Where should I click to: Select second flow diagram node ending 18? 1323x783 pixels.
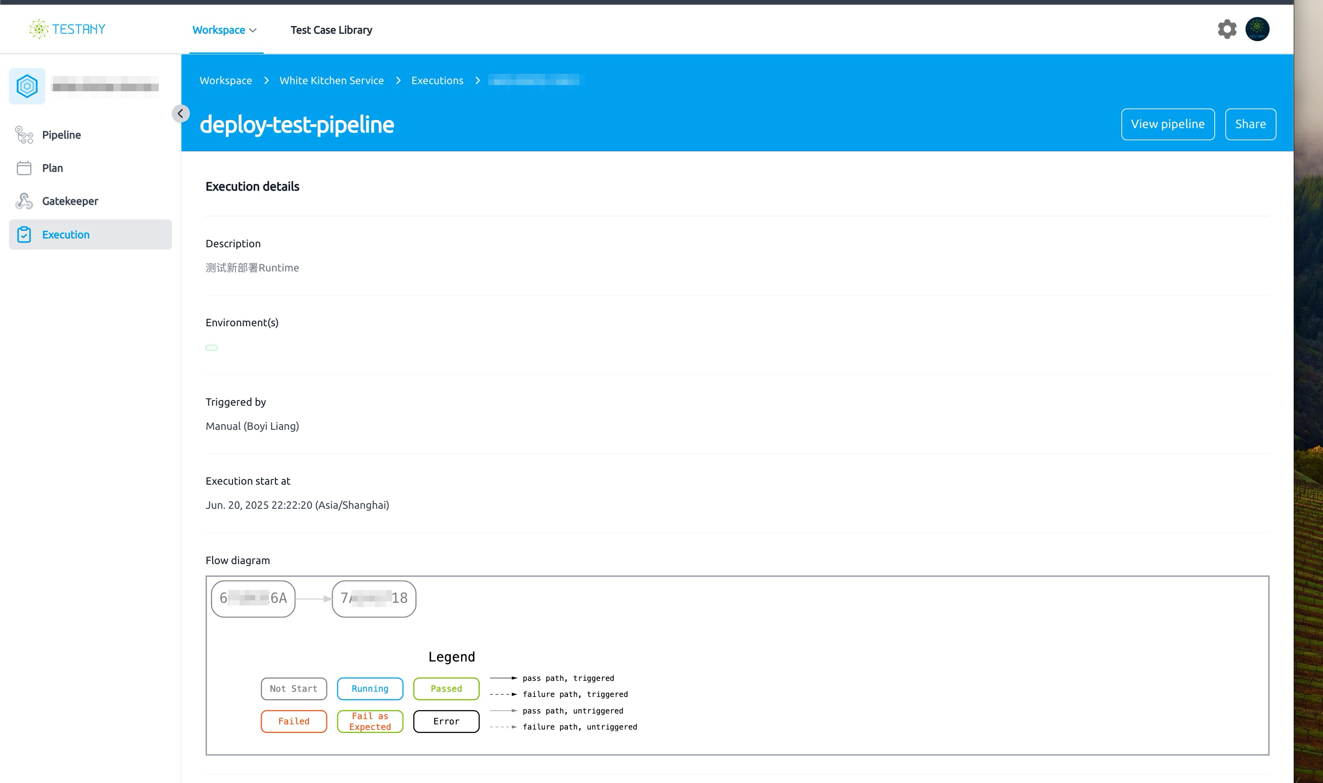point(374,599)
